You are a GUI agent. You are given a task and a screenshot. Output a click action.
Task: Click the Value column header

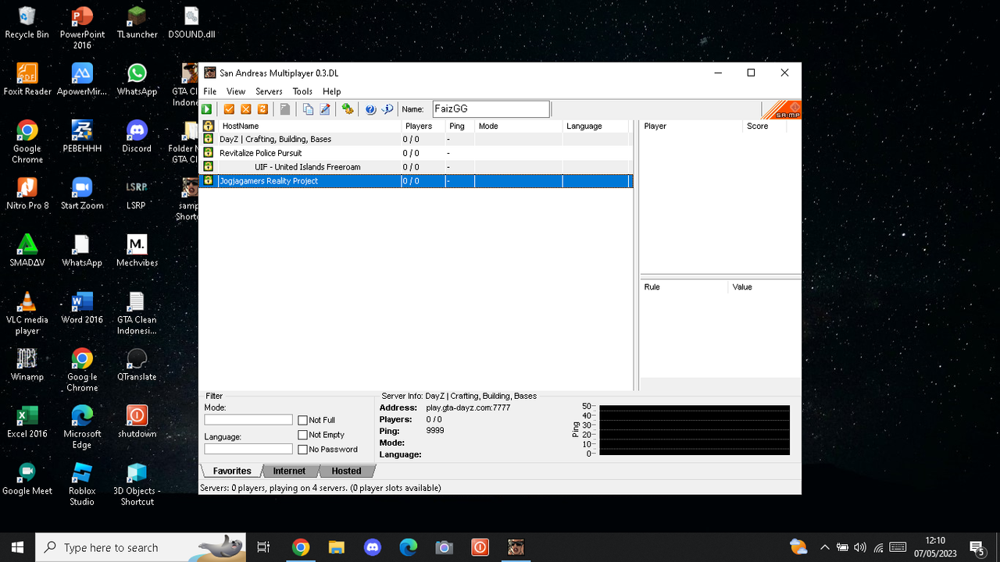[x=764, y=287]
